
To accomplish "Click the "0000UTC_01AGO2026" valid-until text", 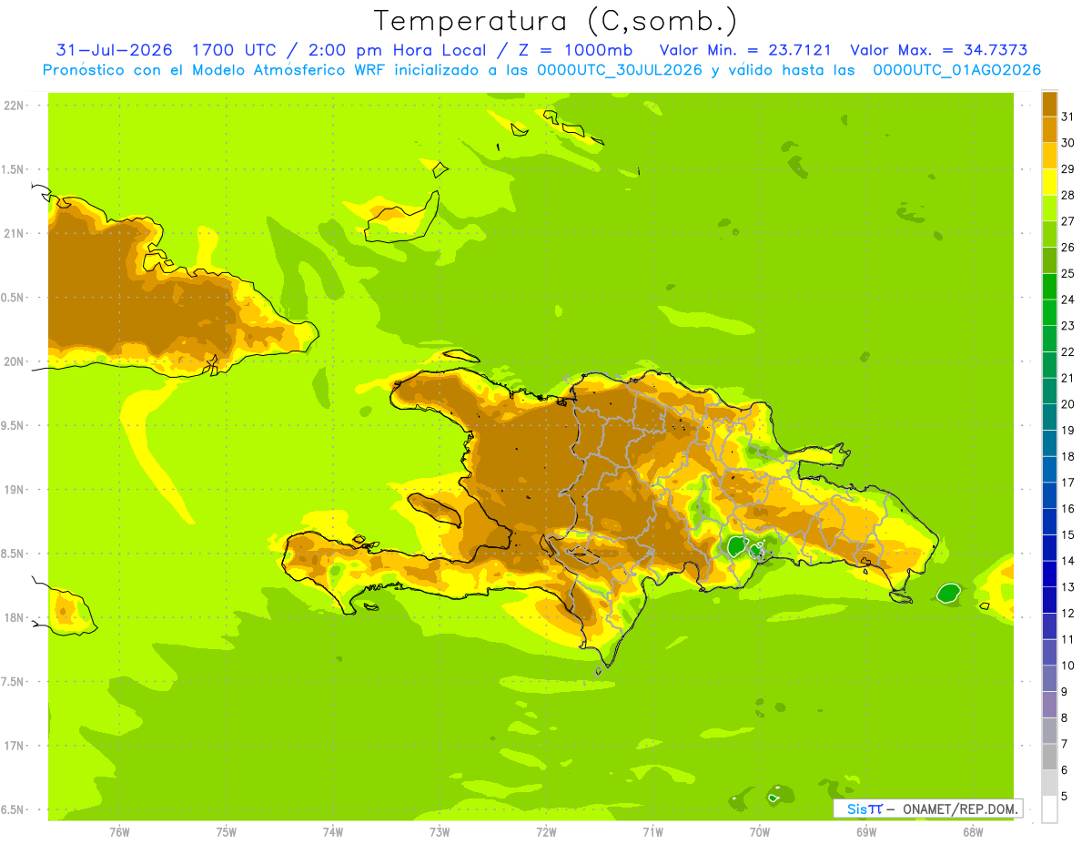I will click(956, 70).
